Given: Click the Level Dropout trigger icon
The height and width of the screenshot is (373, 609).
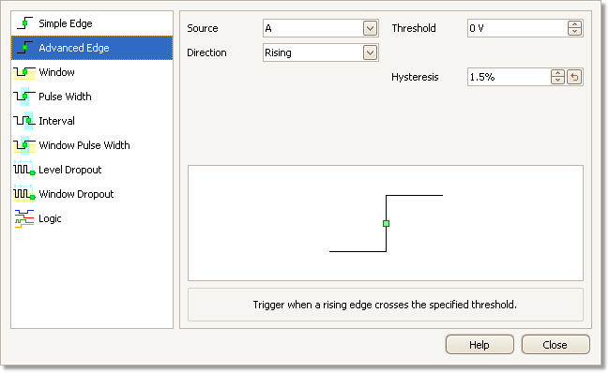Looking at the screenshot, I should tap(24, 169).
